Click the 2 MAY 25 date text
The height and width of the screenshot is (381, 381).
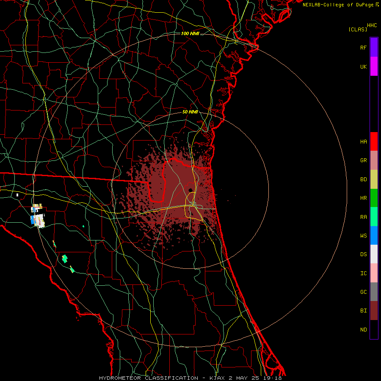tap(245, 378)
